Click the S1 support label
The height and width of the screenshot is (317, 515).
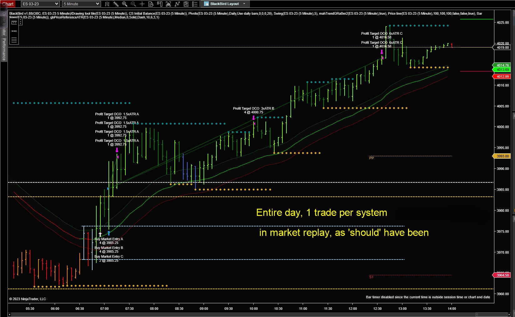[371, 277]
